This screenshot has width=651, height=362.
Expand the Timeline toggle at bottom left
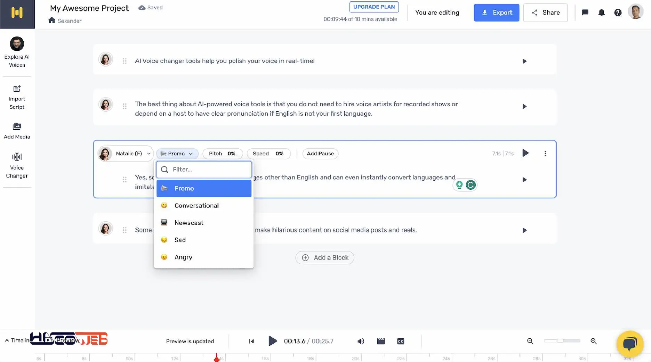18,340
